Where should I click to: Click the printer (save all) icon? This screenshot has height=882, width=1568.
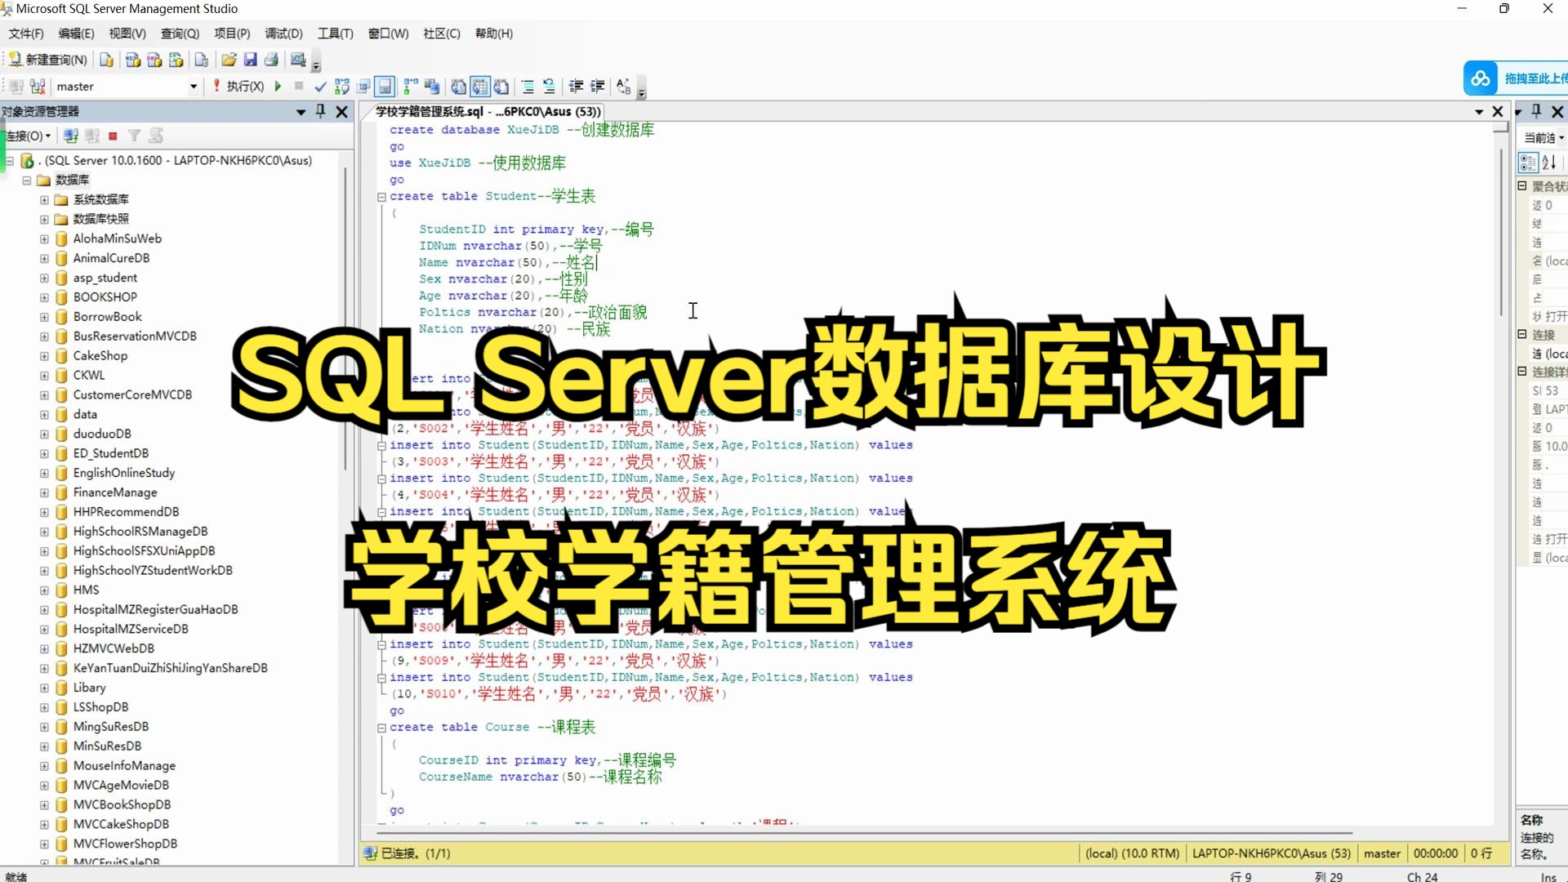point(271,60)
